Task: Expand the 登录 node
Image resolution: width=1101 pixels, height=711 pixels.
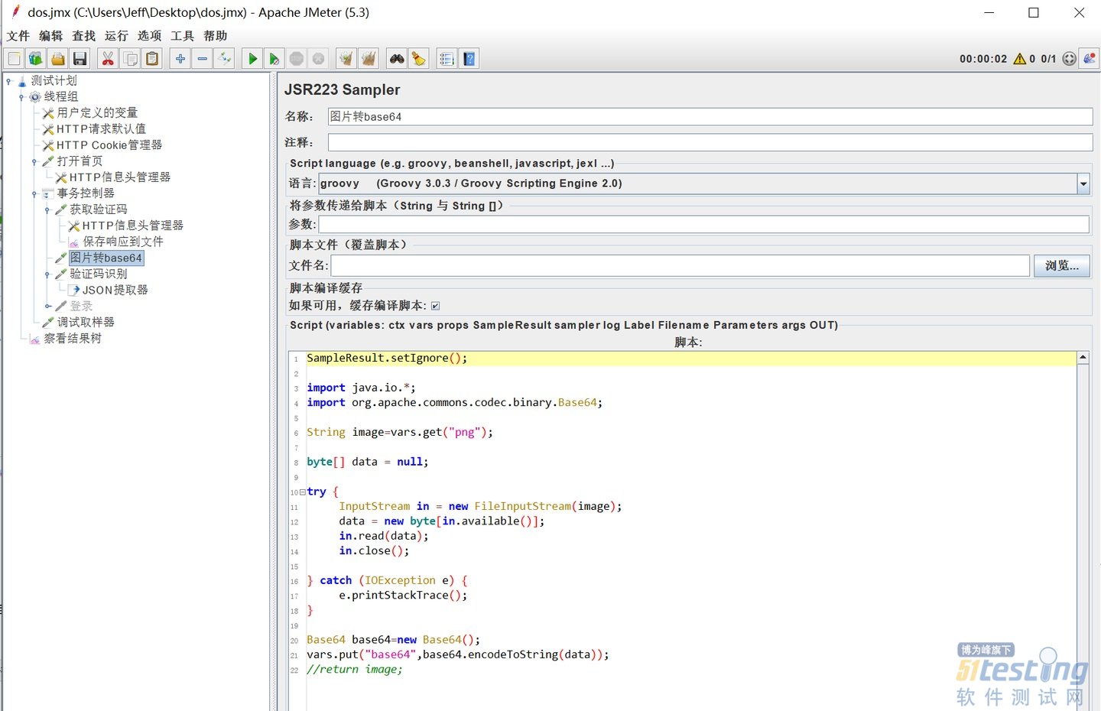Action: click(47, 306)
